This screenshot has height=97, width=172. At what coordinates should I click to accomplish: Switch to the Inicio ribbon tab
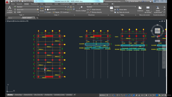13,4
